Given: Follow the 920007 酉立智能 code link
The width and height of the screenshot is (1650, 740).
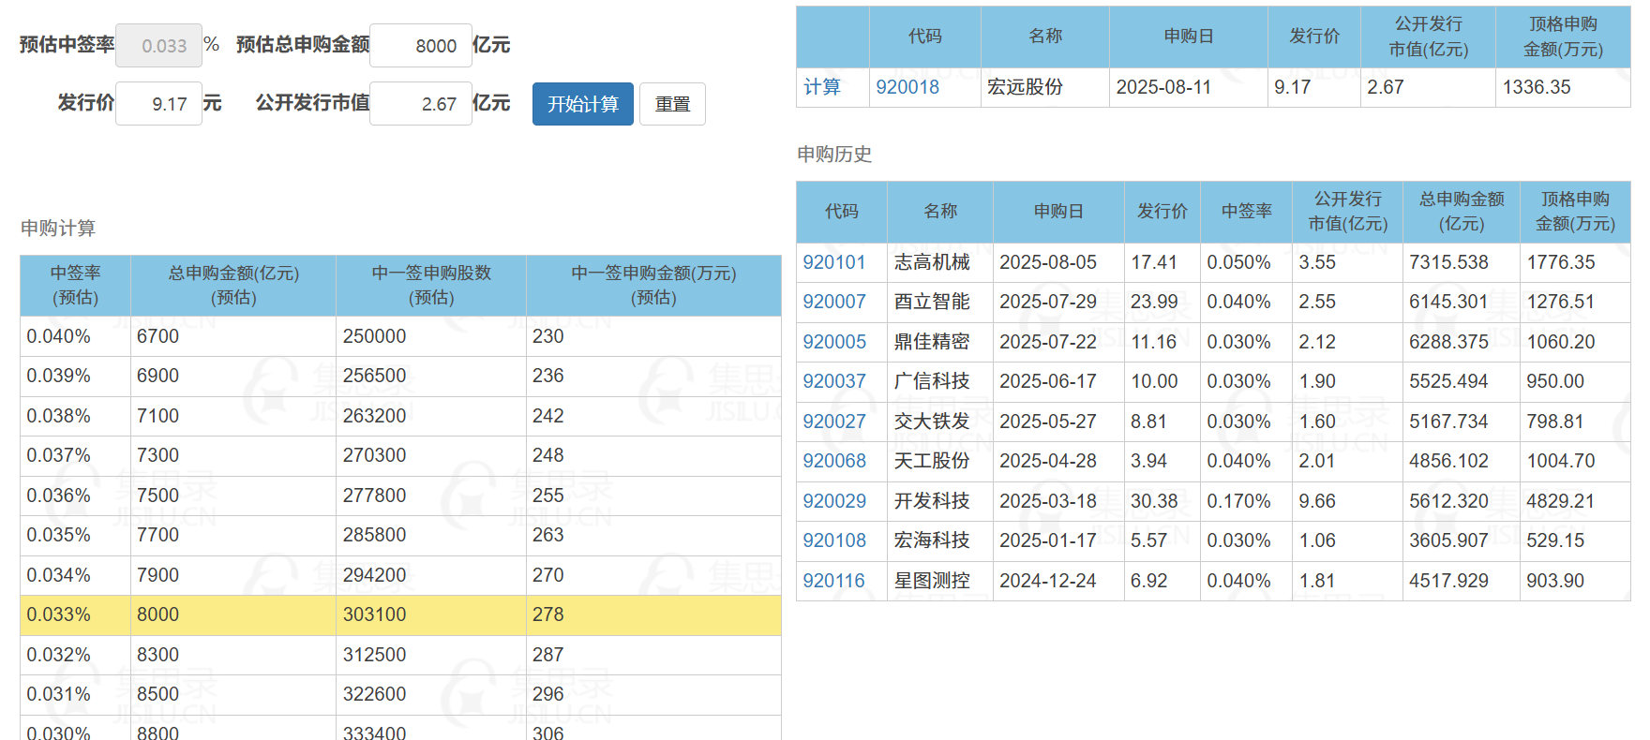Looking at the screenshot, I should pyautogui.click(x=833, y=302).
